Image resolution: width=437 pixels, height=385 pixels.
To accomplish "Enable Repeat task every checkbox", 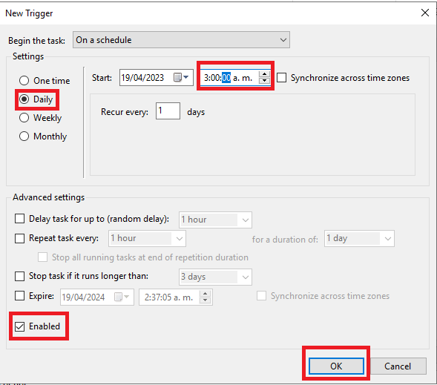I will (19, 238).
